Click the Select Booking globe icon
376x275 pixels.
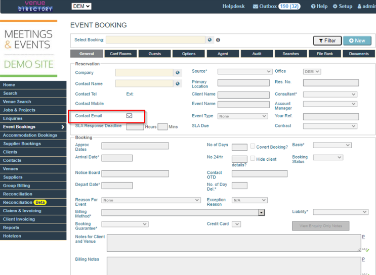pyautogui.click(x=210, y=40)
